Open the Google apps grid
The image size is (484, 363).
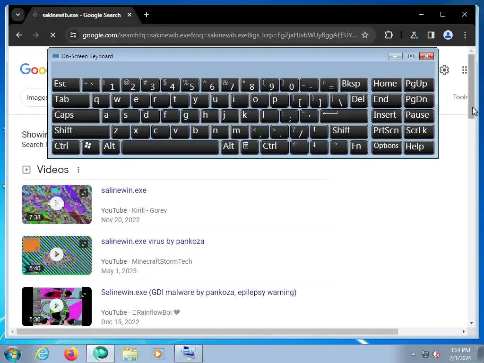[464, 70]
